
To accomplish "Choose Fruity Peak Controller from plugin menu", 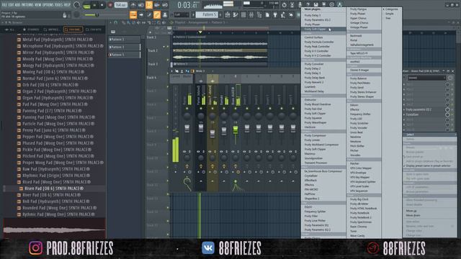I will tap(317, 46).
